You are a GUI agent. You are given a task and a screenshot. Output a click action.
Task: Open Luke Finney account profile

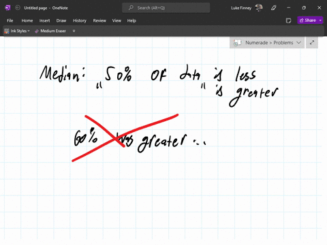(247, 8)
